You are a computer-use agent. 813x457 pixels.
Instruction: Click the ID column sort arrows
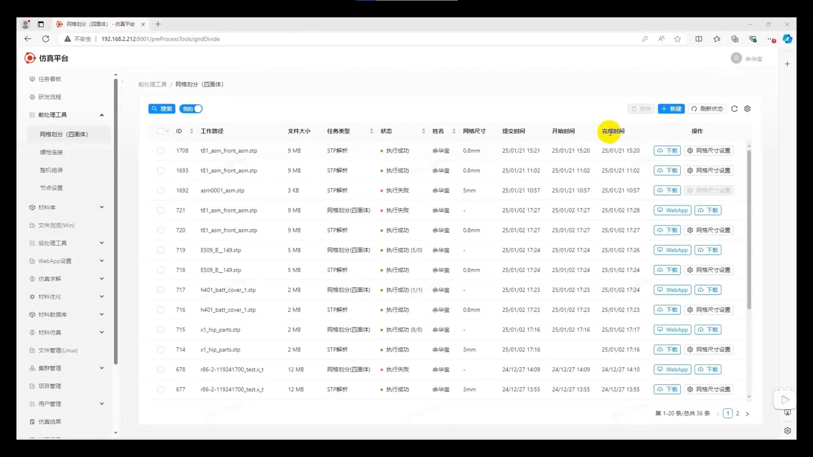point(191,131)
